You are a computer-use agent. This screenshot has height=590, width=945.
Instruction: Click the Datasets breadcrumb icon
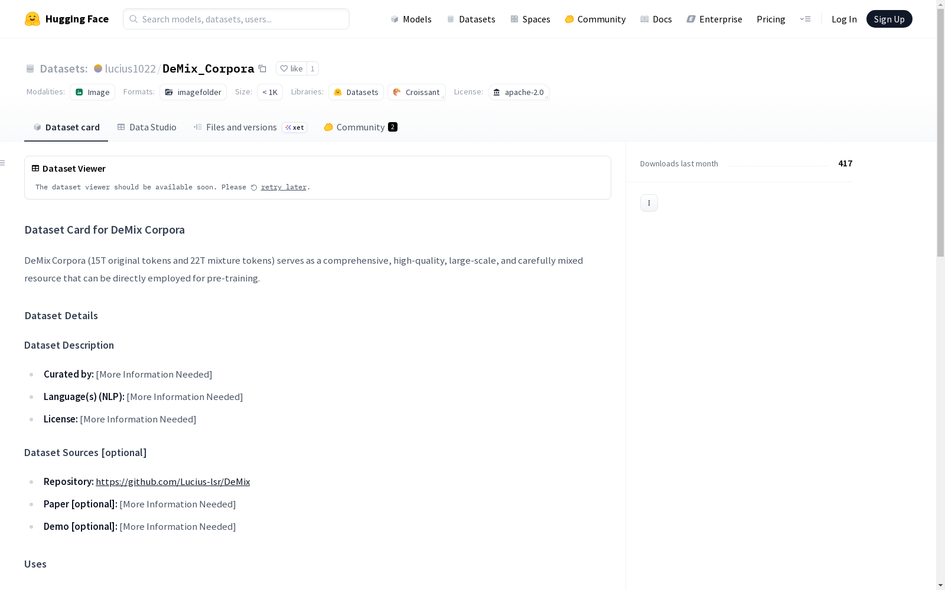click(x=30, y=68)
